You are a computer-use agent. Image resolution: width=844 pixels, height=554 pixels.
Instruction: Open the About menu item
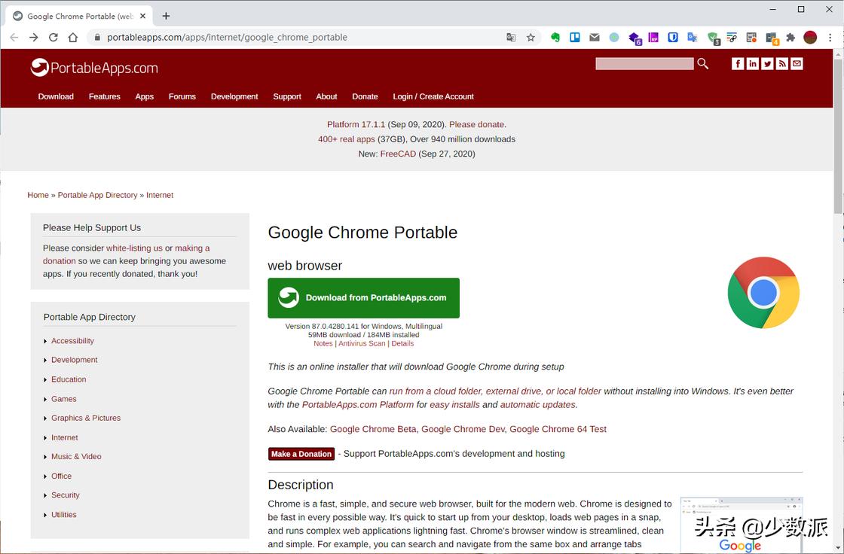(x=326, y=96)
